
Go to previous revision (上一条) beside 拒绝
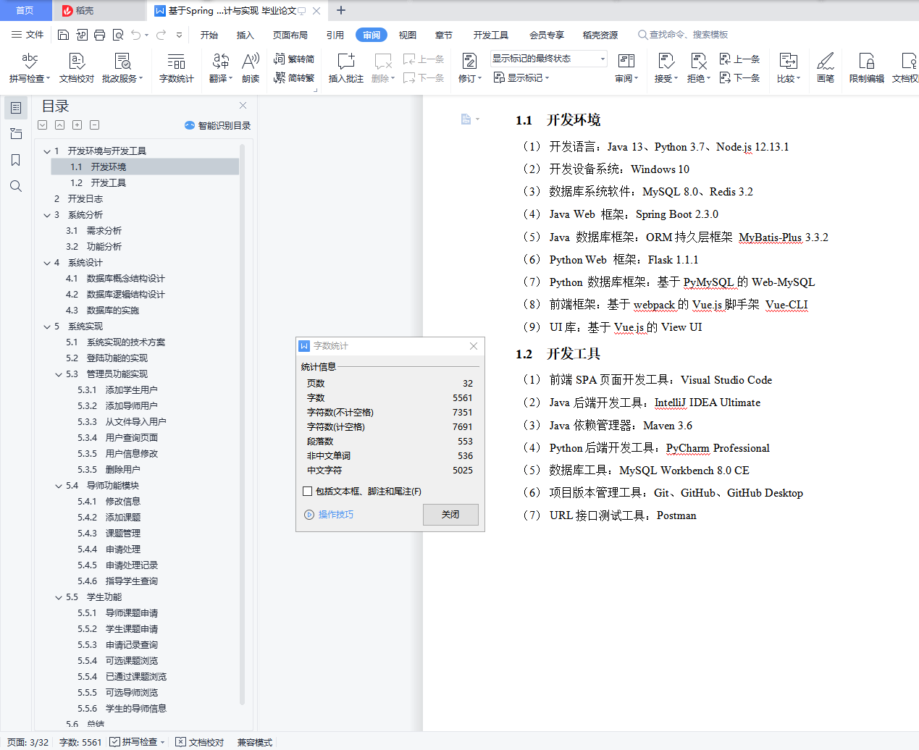[x=739, y=59]
